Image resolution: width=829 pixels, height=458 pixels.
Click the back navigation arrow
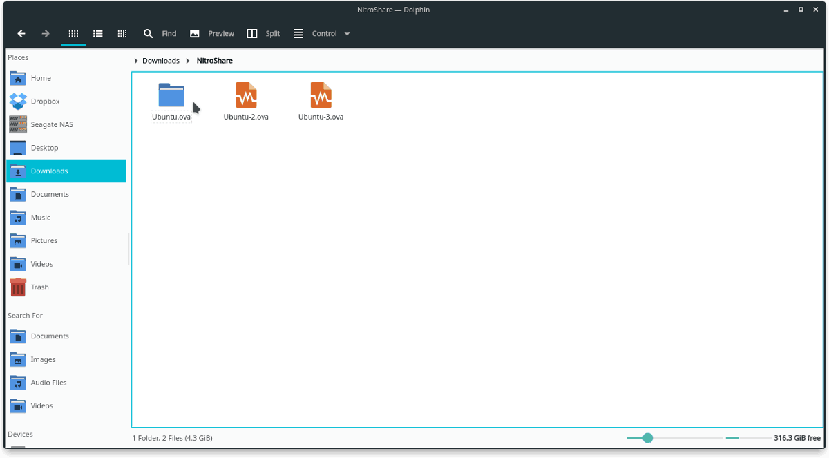pos(21,33)
